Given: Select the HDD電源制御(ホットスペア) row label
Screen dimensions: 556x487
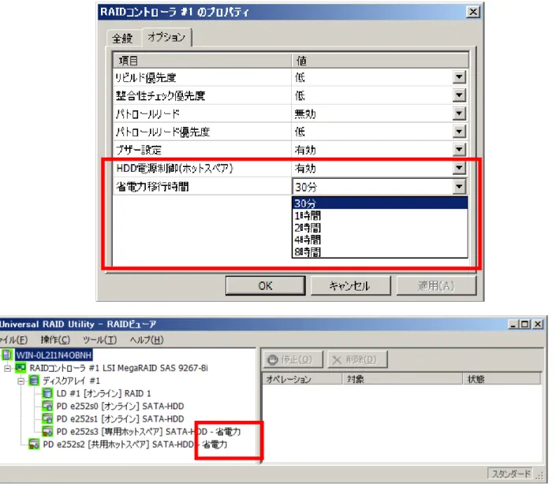Looking at the screenshot, I should (x=174, y=168).
